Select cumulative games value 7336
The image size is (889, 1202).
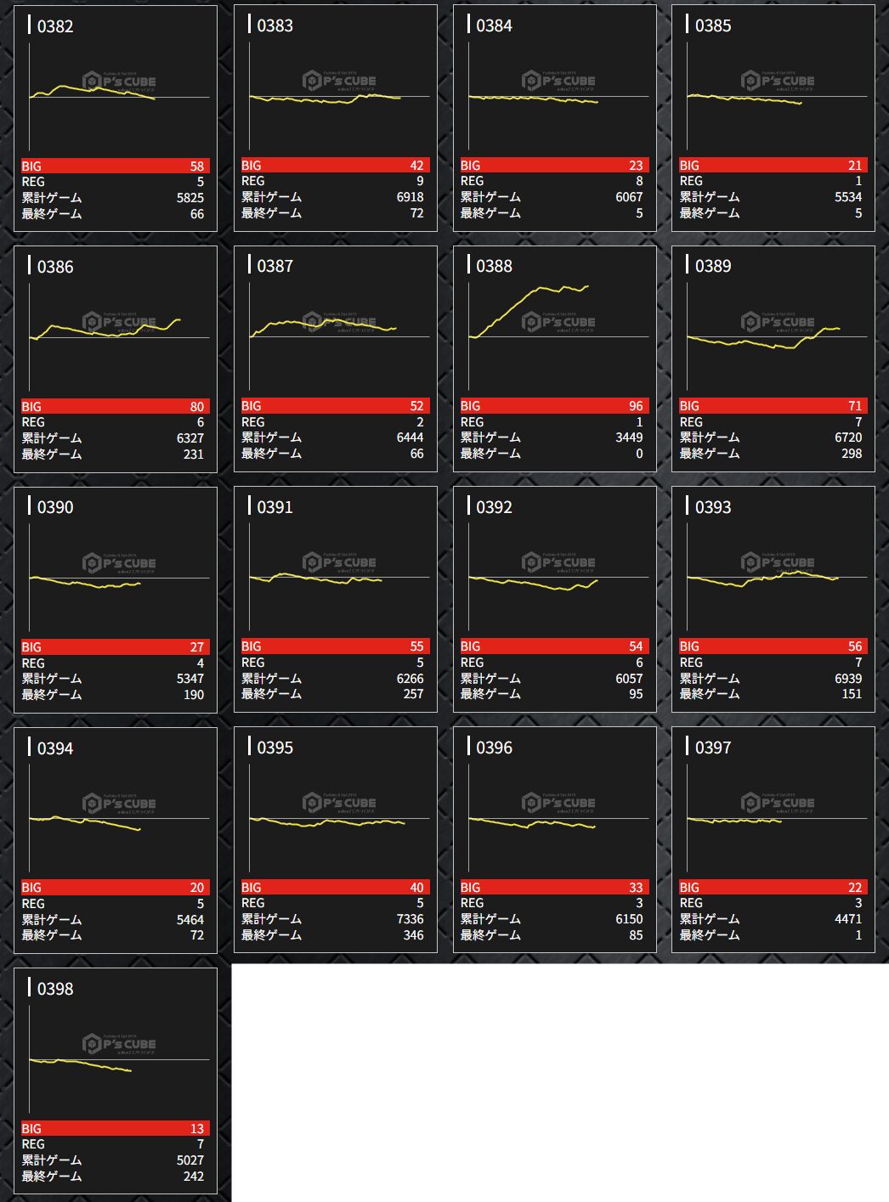[x=410, y=919]
